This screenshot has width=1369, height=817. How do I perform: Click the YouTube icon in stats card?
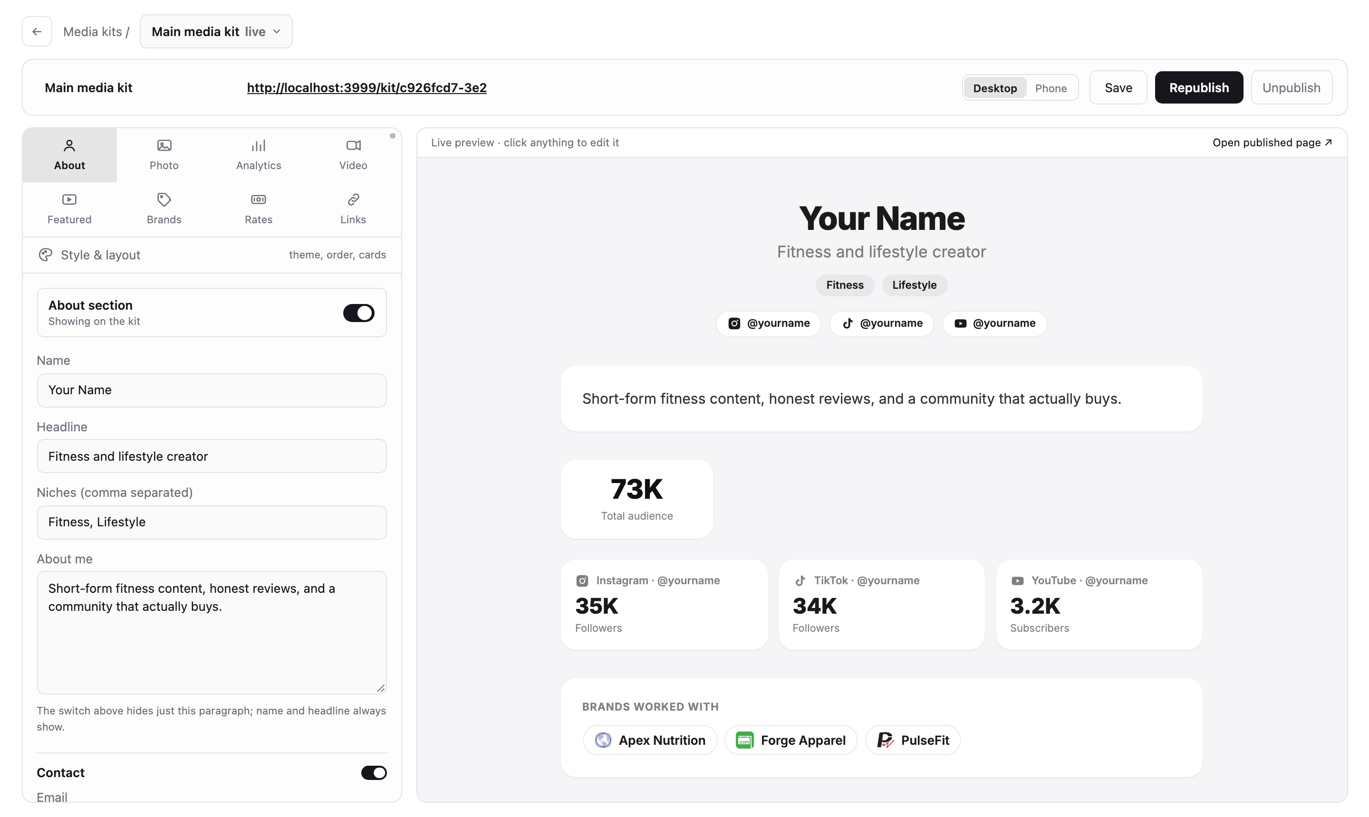click(1018, 581)
